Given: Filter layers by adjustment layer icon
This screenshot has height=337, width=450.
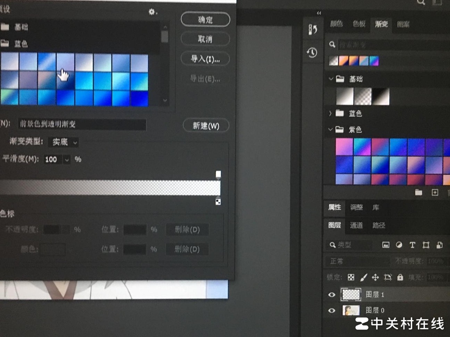Looking at the screenshot, I should 399,245.
